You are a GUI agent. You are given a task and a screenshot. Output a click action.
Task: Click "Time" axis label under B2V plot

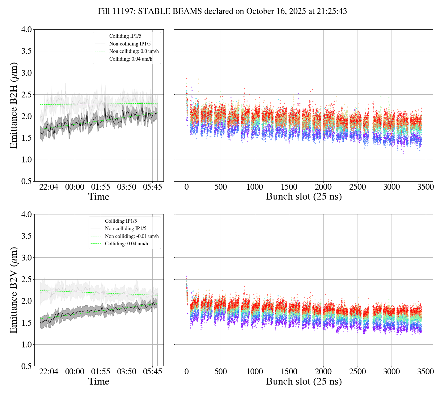[x=99, y=381]
